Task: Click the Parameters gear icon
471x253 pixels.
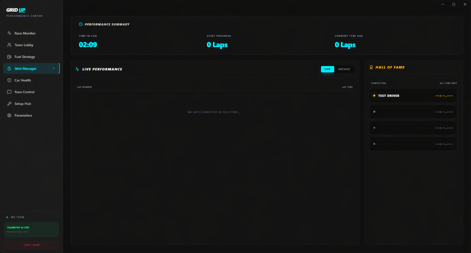Action: tap(9, 115)
